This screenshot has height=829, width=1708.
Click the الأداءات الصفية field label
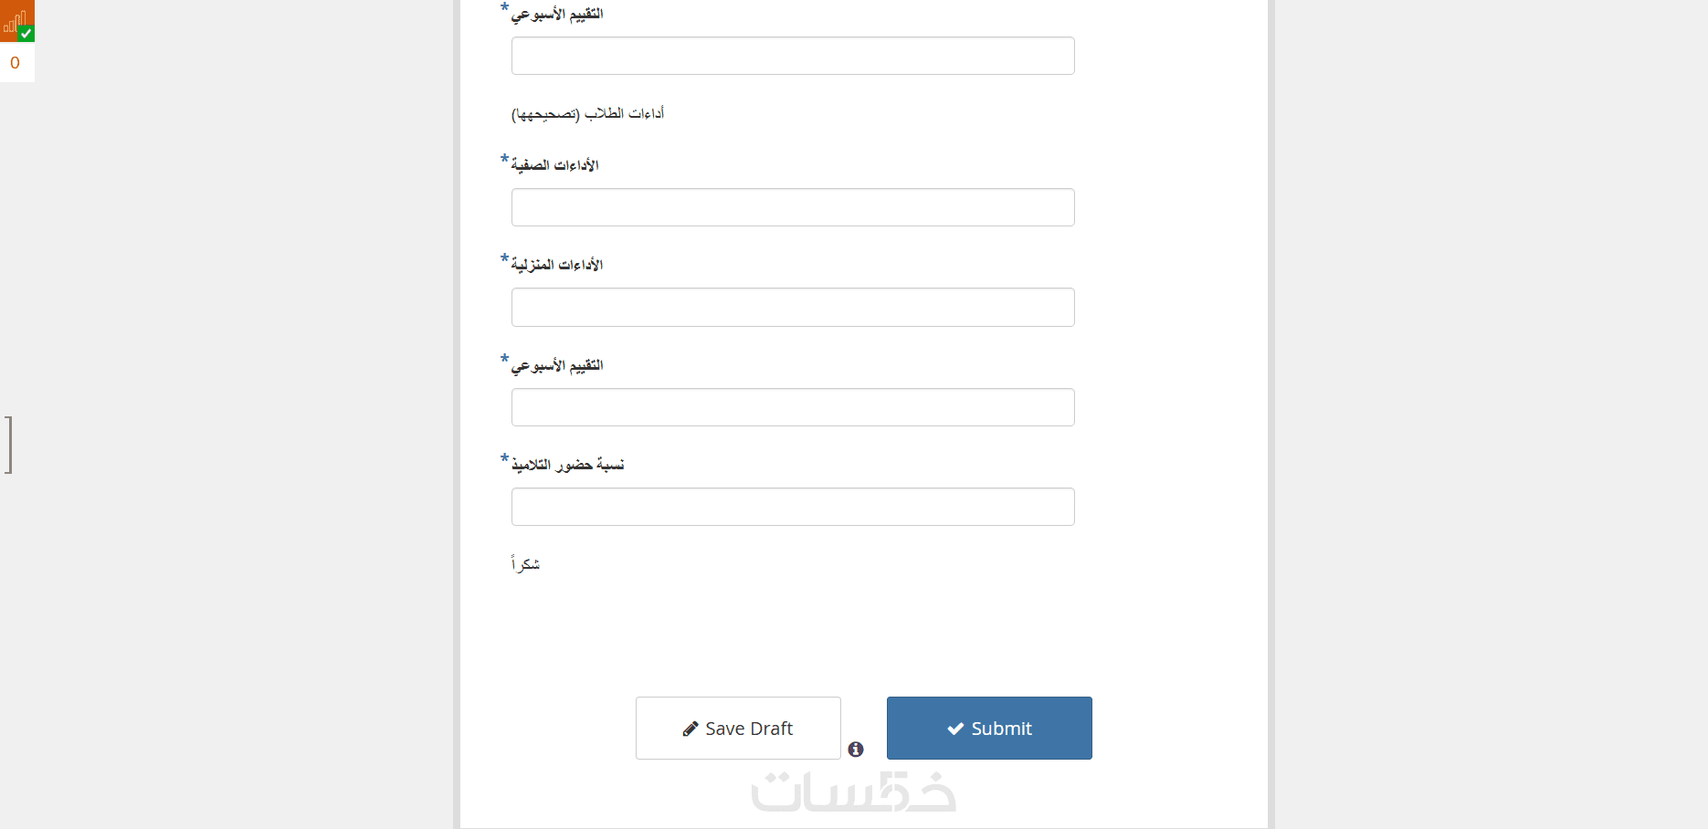point(555,165)
